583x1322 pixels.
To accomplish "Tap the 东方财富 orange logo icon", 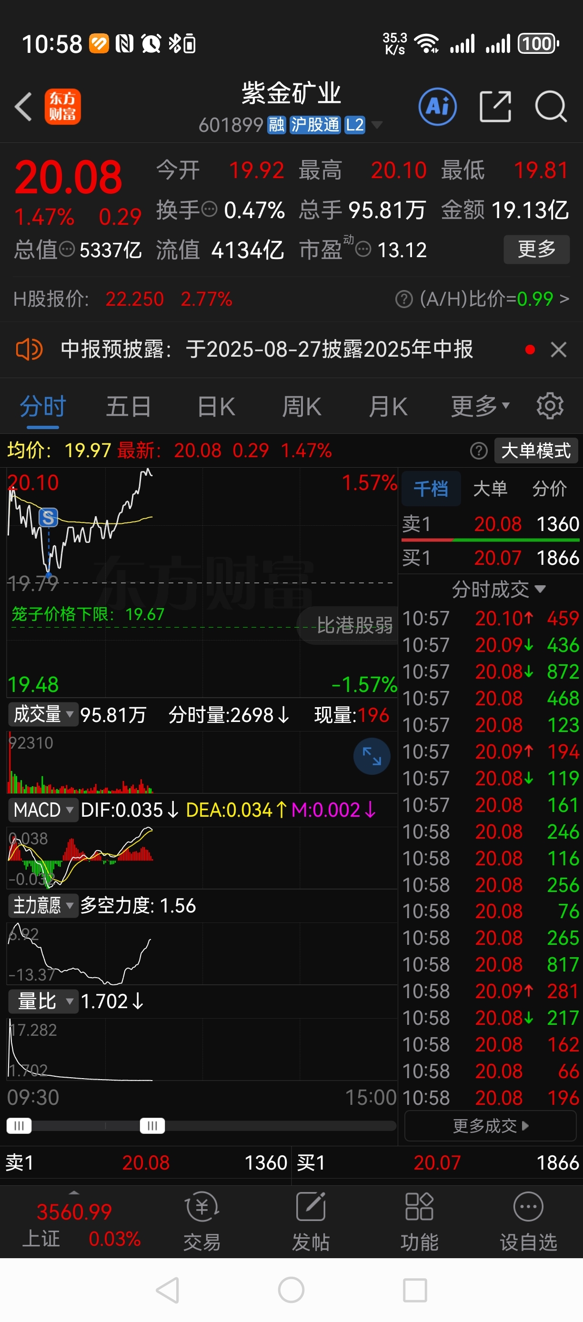I will [62, 107].
